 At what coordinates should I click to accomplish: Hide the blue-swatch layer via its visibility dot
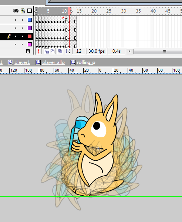coord(16,20)
